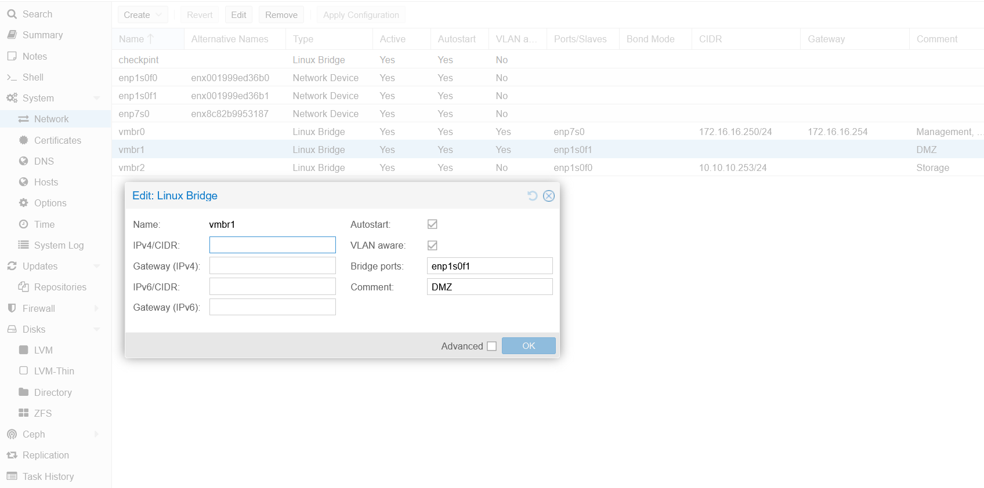Click the Search magnifier icon in sidebar
Viewport: 984px width, 488px height.
pyautogui.click(x=12, y=14)
